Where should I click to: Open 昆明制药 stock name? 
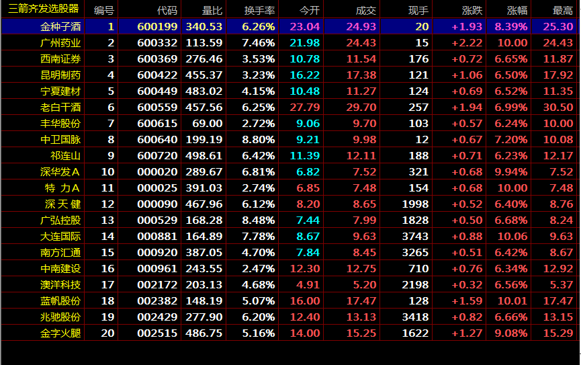pos(60,75)
